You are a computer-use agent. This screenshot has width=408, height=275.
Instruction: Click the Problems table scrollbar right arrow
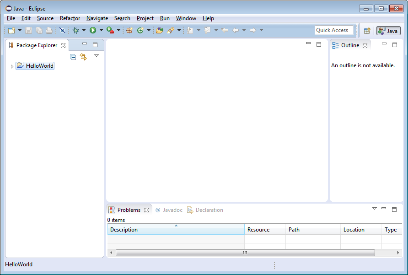click(x=398, y=253)
